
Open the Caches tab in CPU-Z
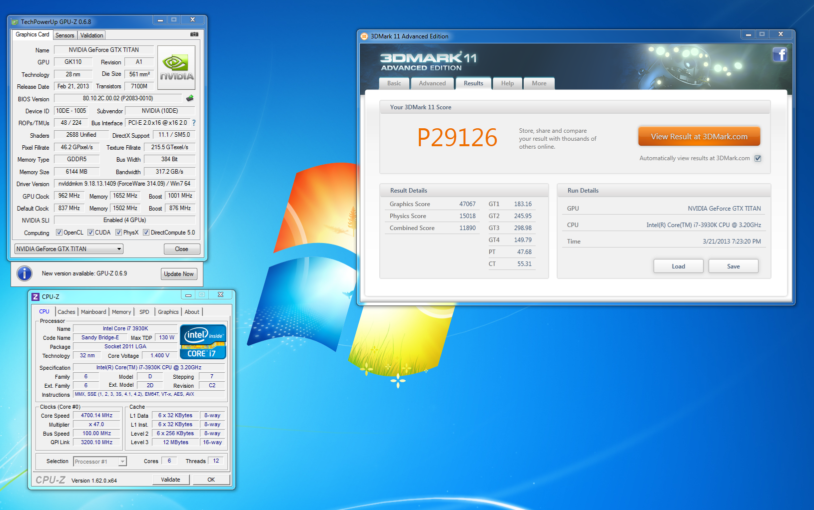66,312
